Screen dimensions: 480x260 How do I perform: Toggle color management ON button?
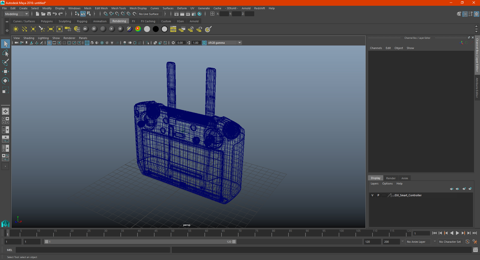click(x=204, y=43)
